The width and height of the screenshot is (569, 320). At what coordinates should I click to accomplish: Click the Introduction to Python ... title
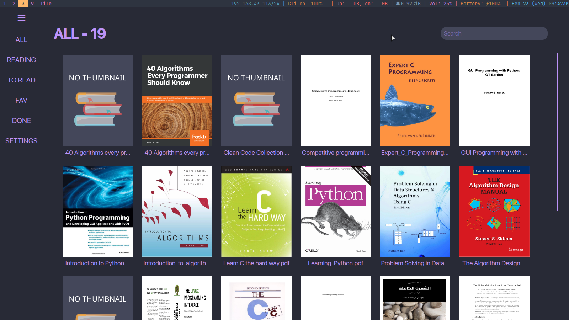(98, 263)
